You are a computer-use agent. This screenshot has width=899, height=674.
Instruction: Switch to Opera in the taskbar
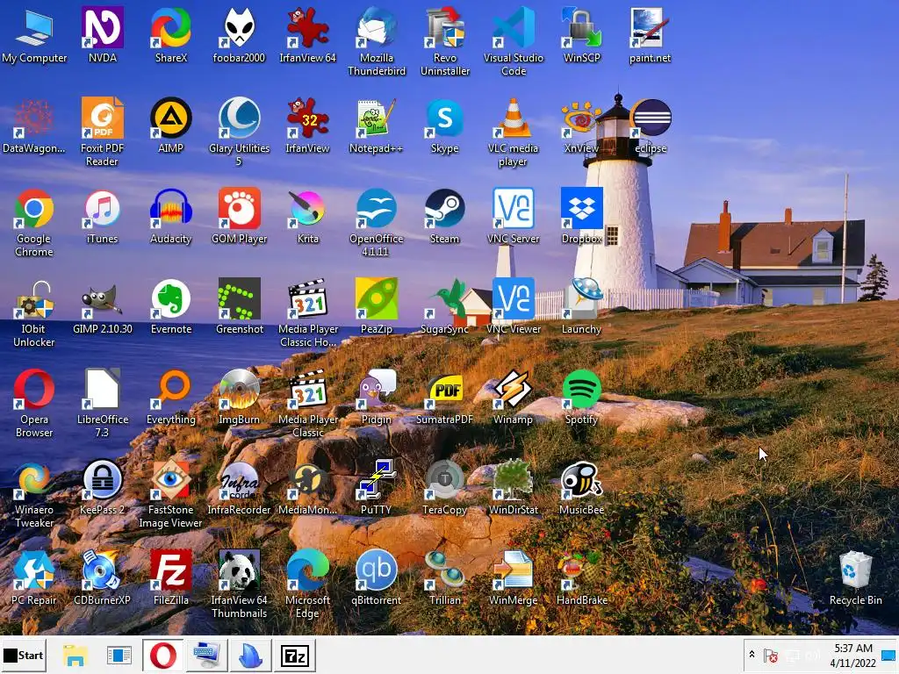click(162, 655)
